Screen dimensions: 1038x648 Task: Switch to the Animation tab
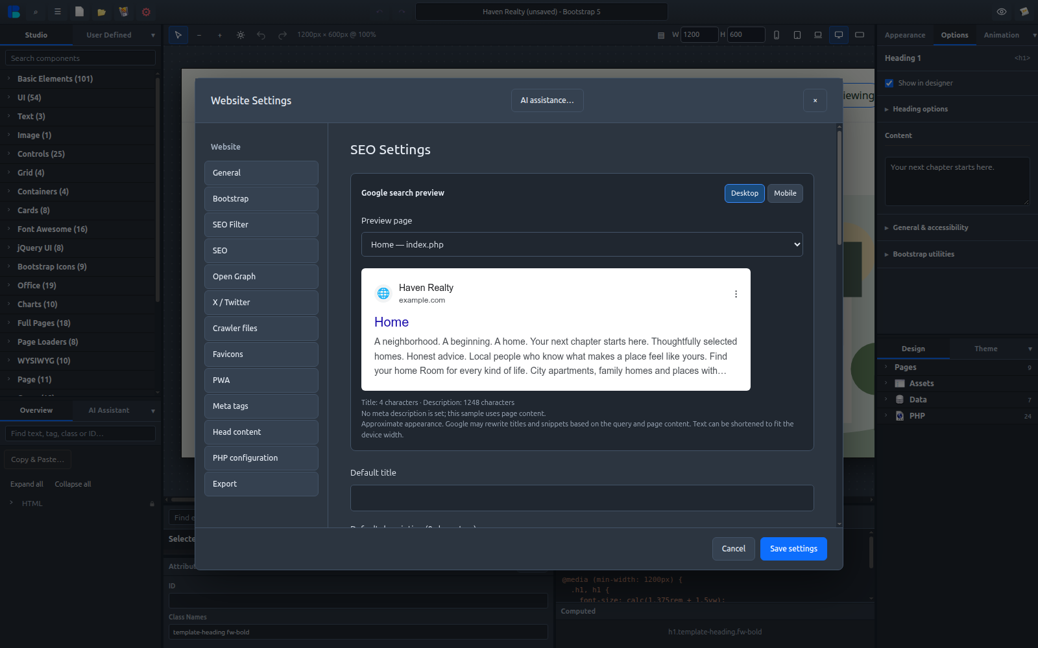1001,35
